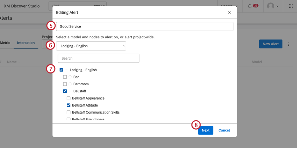Open the user profile menu
Image resolution: width=297 pixels, height=148 pixels.
click(x=272, y=6)
